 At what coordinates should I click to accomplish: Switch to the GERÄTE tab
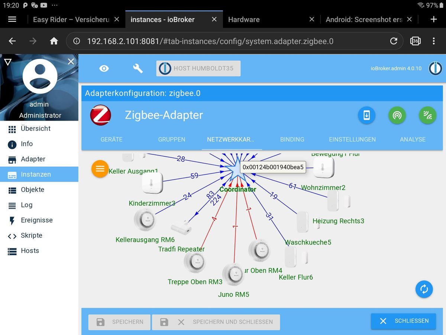(111, 140)
